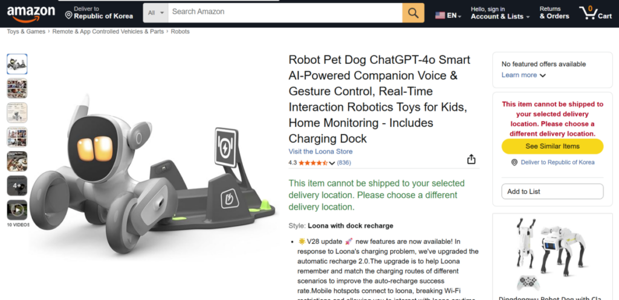Open the EN language selector
Image resolution: width=619 pixels, height=300 pixels.
coord(448,15)
